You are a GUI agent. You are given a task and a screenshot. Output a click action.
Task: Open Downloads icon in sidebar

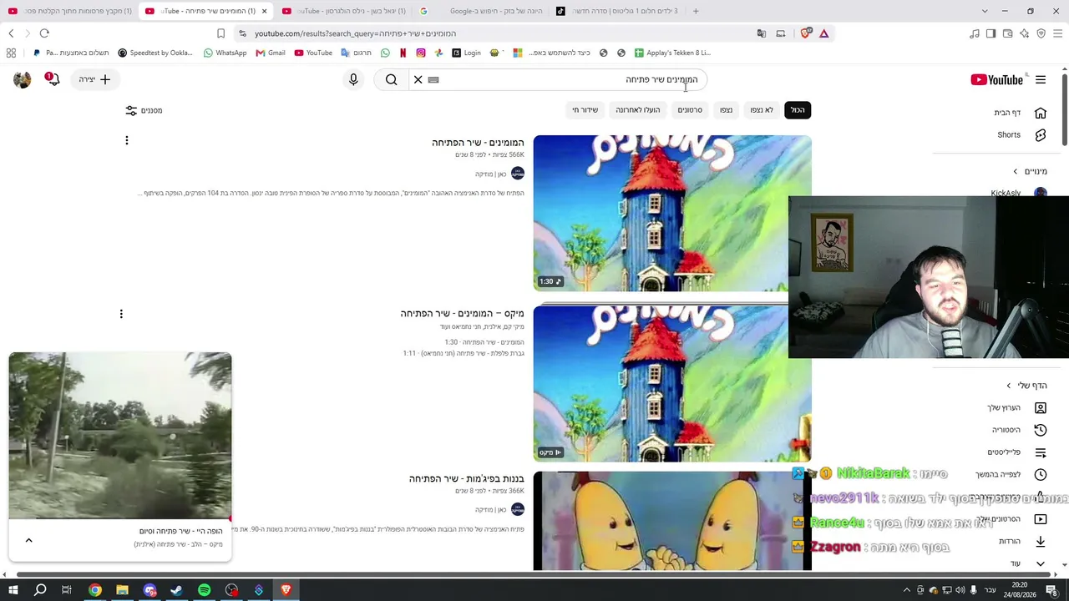(1041, 541)
